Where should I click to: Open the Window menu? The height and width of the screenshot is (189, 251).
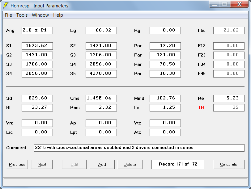coord(40,15)
